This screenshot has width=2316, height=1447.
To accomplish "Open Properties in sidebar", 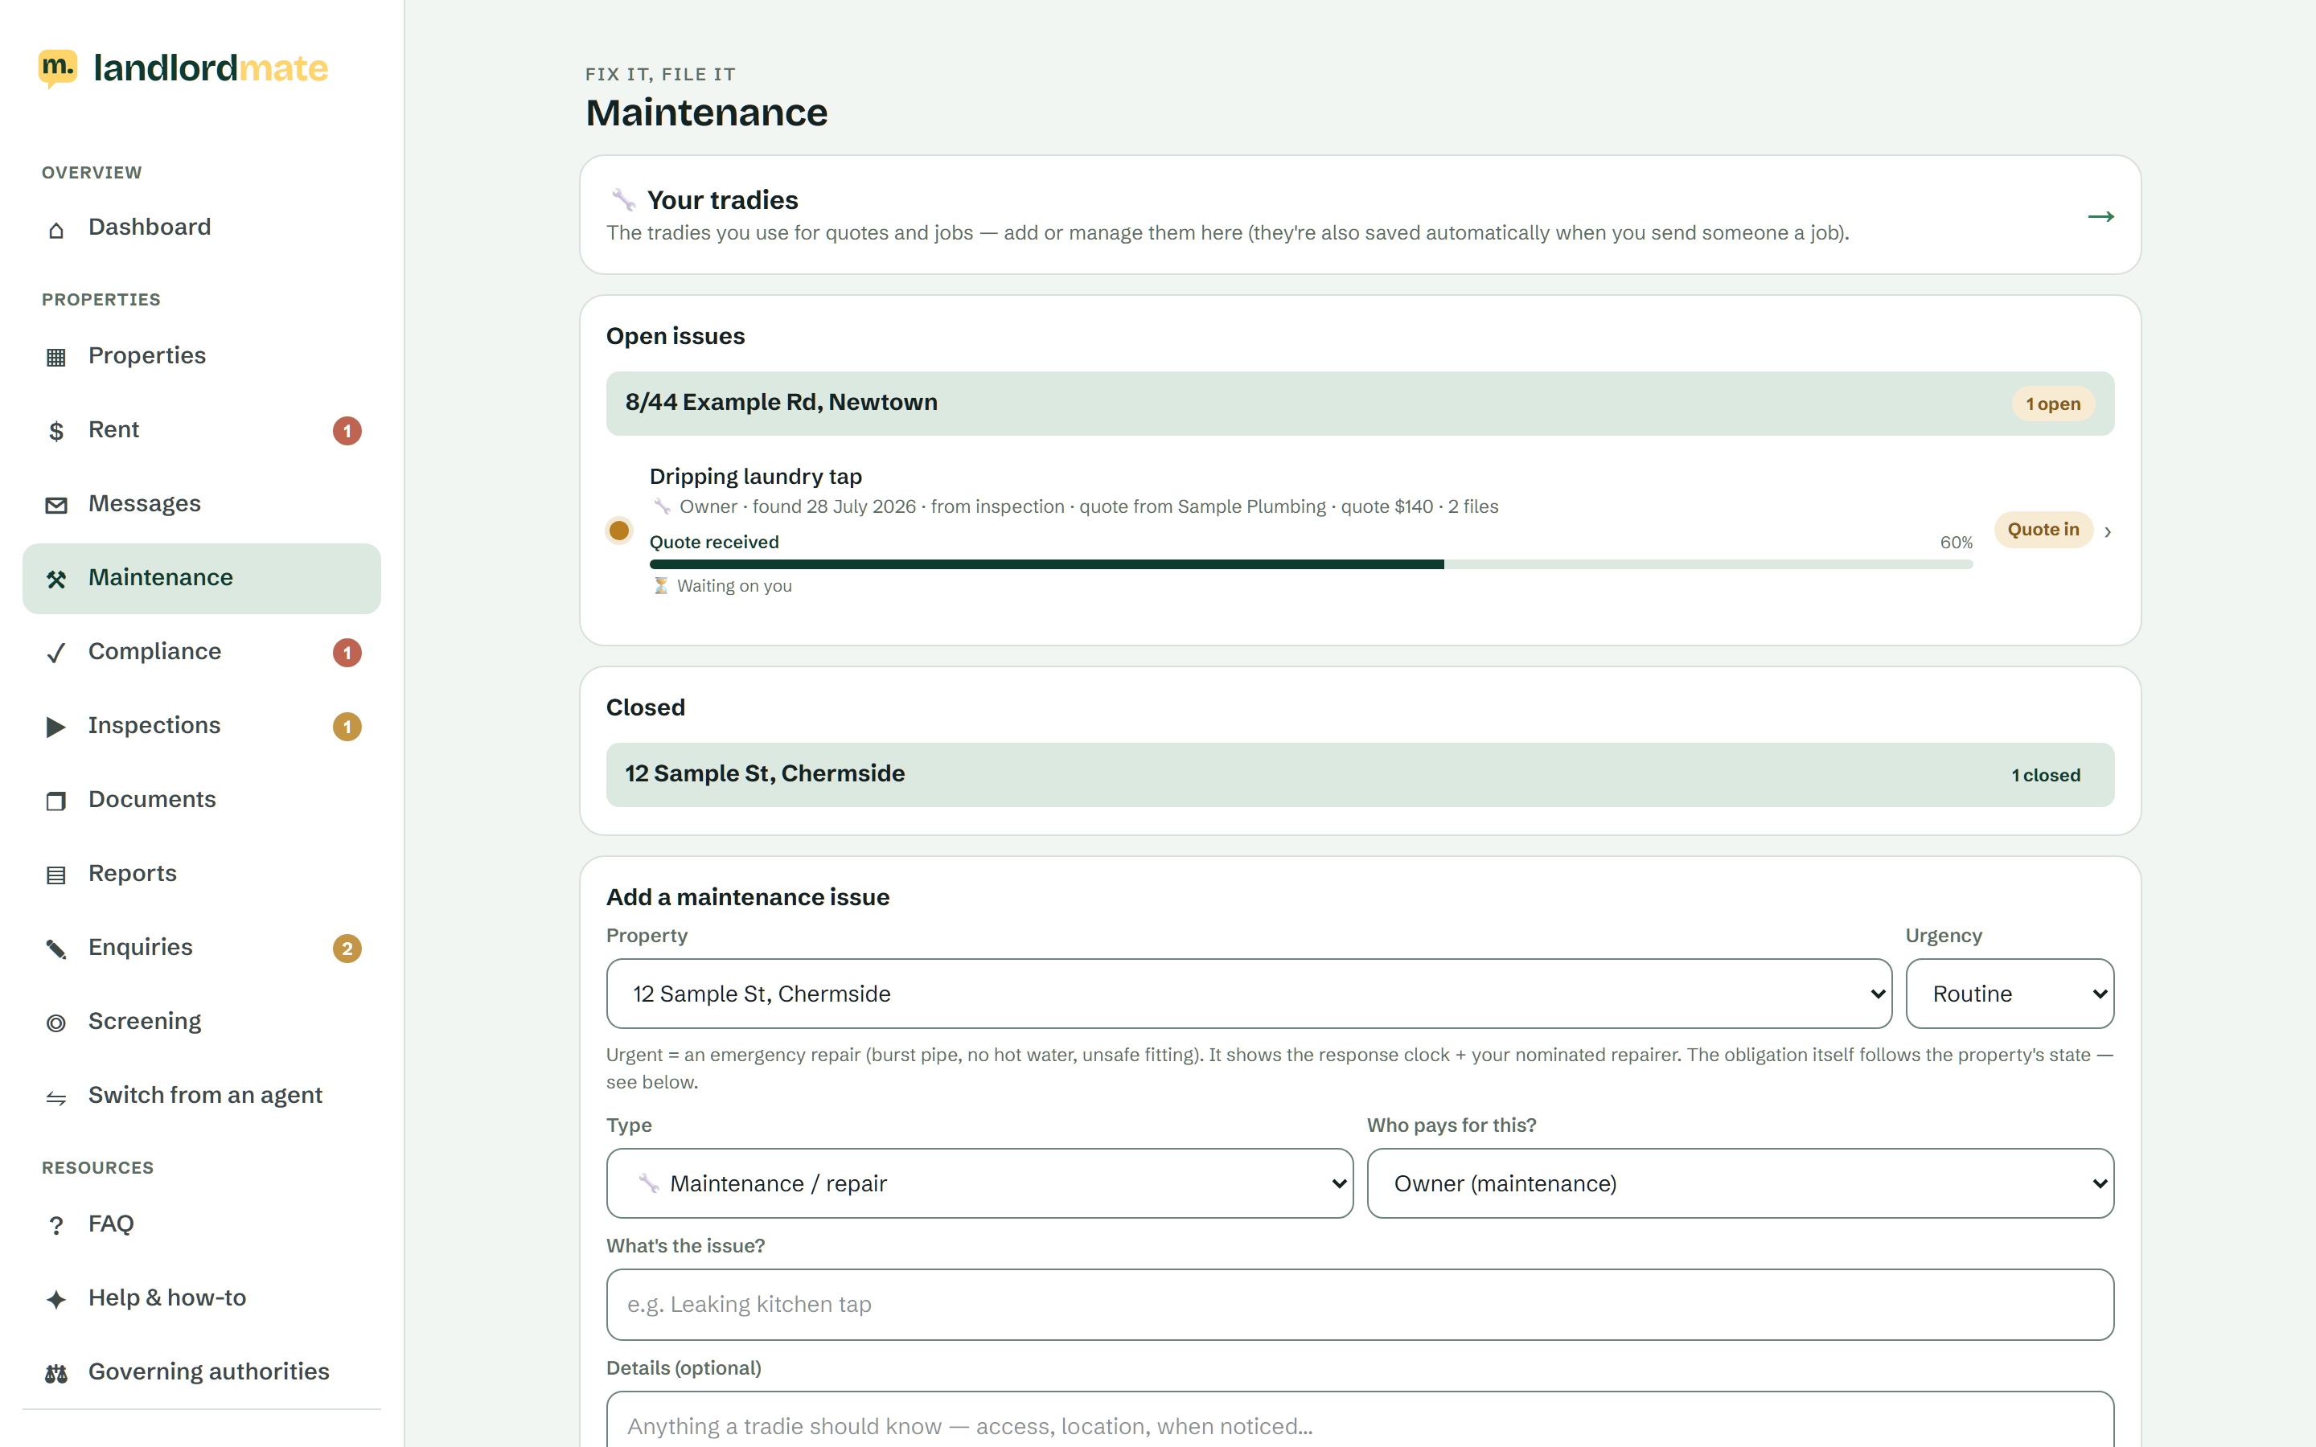I will (x=201, y=356).
